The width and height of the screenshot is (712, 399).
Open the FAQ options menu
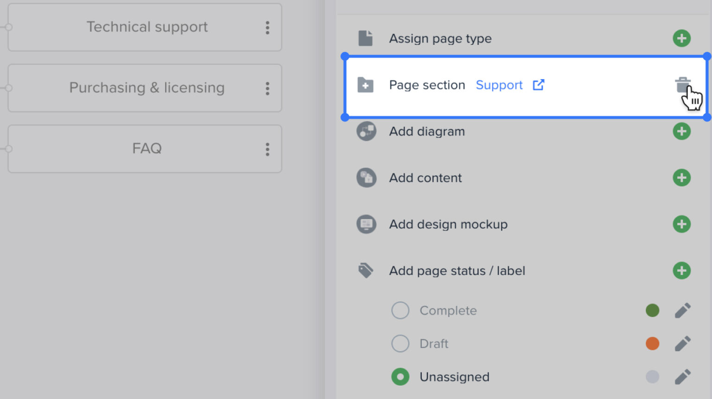[x=267, y=149]
